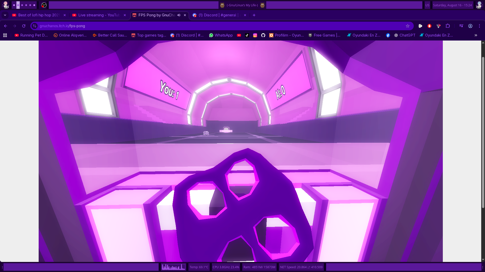This screenshot has height=272, width=485.
Task: Mute the FPS Pong tab's speaker icon
Action: click(x=179, y=15)
